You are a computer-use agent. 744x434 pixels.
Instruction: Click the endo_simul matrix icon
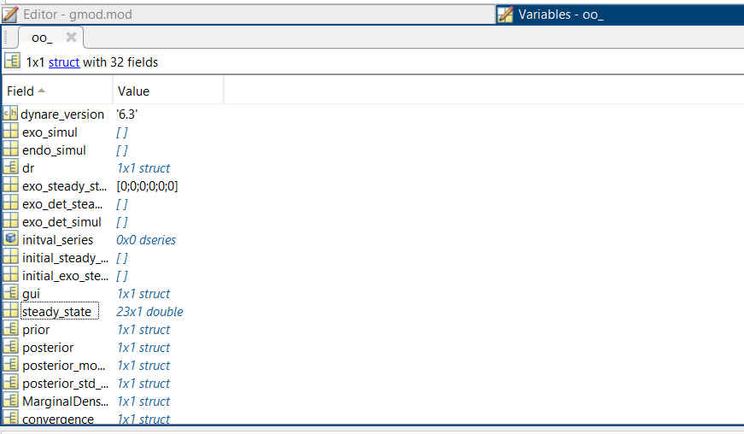10,150
